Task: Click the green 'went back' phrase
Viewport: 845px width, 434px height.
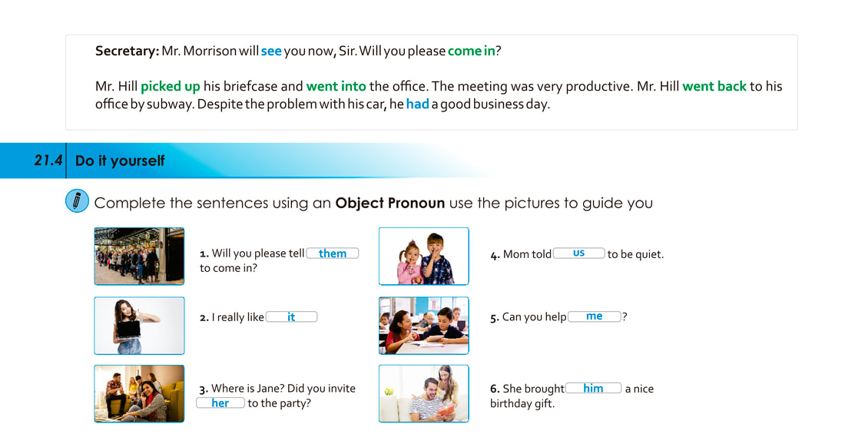Action: coord(714,86)
